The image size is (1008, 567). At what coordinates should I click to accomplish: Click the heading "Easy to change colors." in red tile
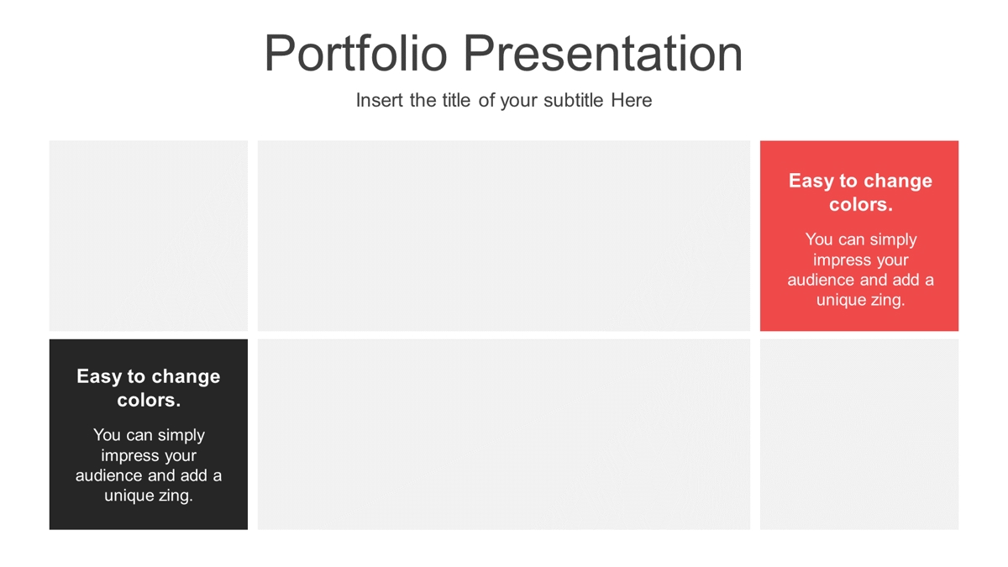point(860,192)
